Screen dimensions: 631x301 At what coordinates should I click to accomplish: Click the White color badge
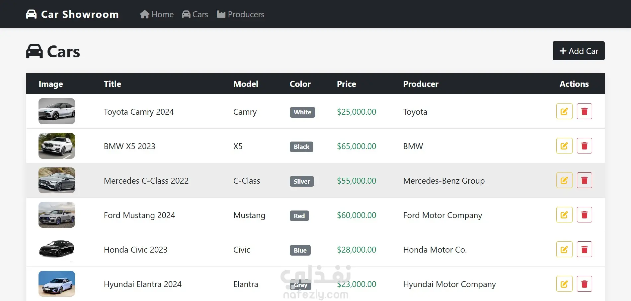coord(302,112)
